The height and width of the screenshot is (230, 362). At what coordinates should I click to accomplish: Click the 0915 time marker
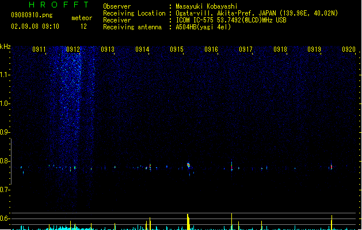pyautogui.click(x=177, y=49)
